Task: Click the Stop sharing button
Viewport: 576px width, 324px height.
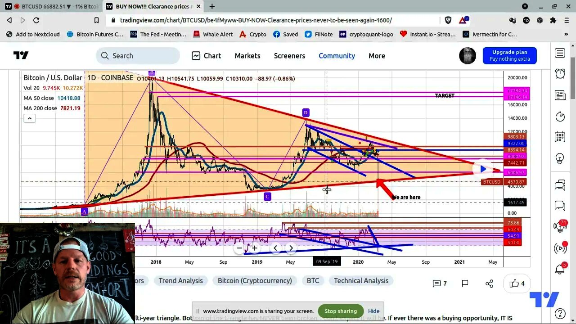Action: [x=341, y=311]
